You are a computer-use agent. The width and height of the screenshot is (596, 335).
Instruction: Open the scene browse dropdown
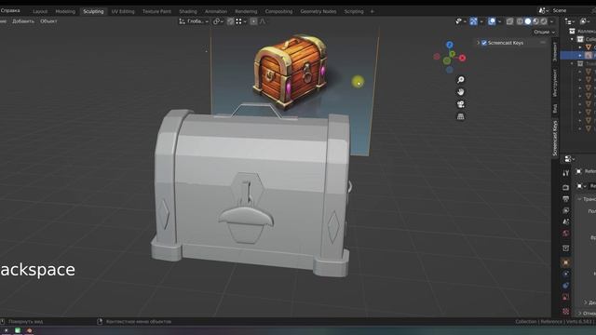[x=544, y=10]
